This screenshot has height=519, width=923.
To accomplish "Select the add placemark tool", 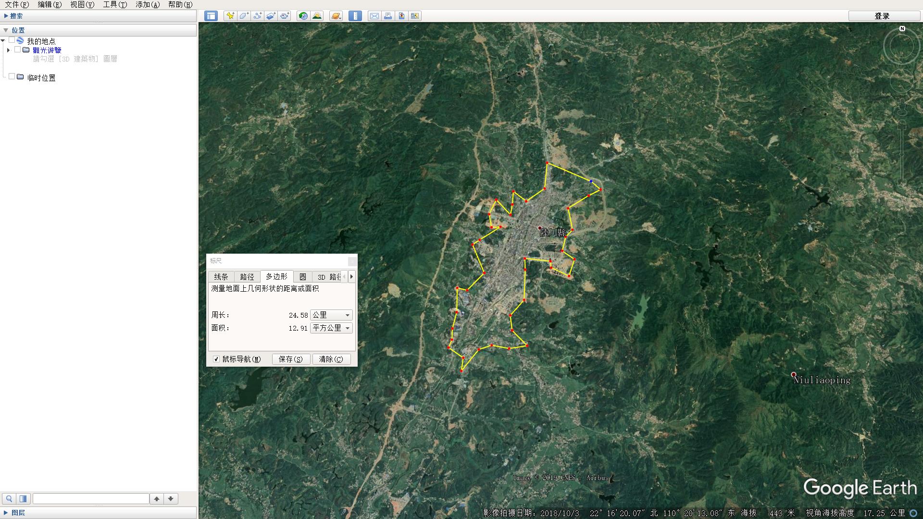I will point(230,16).
